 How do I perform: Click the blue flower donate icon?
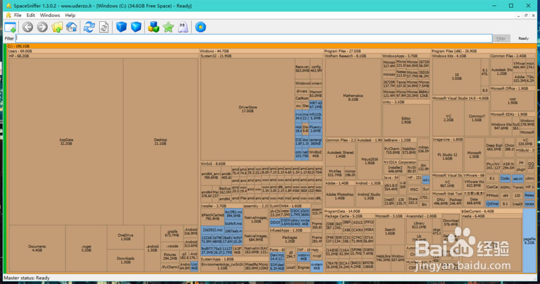point(201,27)
